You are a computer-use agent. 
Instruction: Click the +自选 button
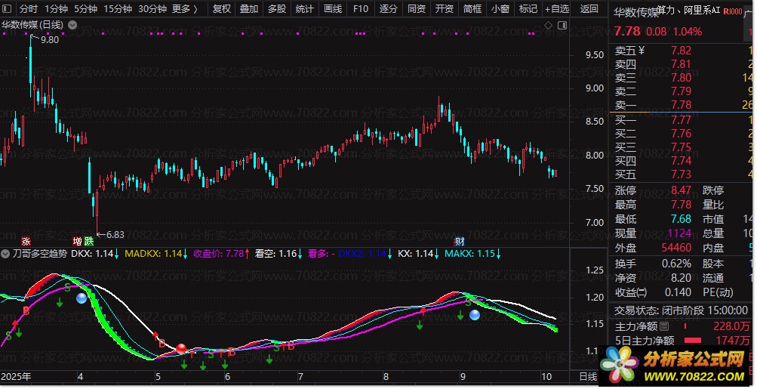click(555, 9)
